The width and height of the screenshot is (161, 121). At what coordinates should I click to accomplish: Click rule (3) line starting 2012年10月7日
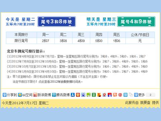pyautogui.click(x=77, y=67)
